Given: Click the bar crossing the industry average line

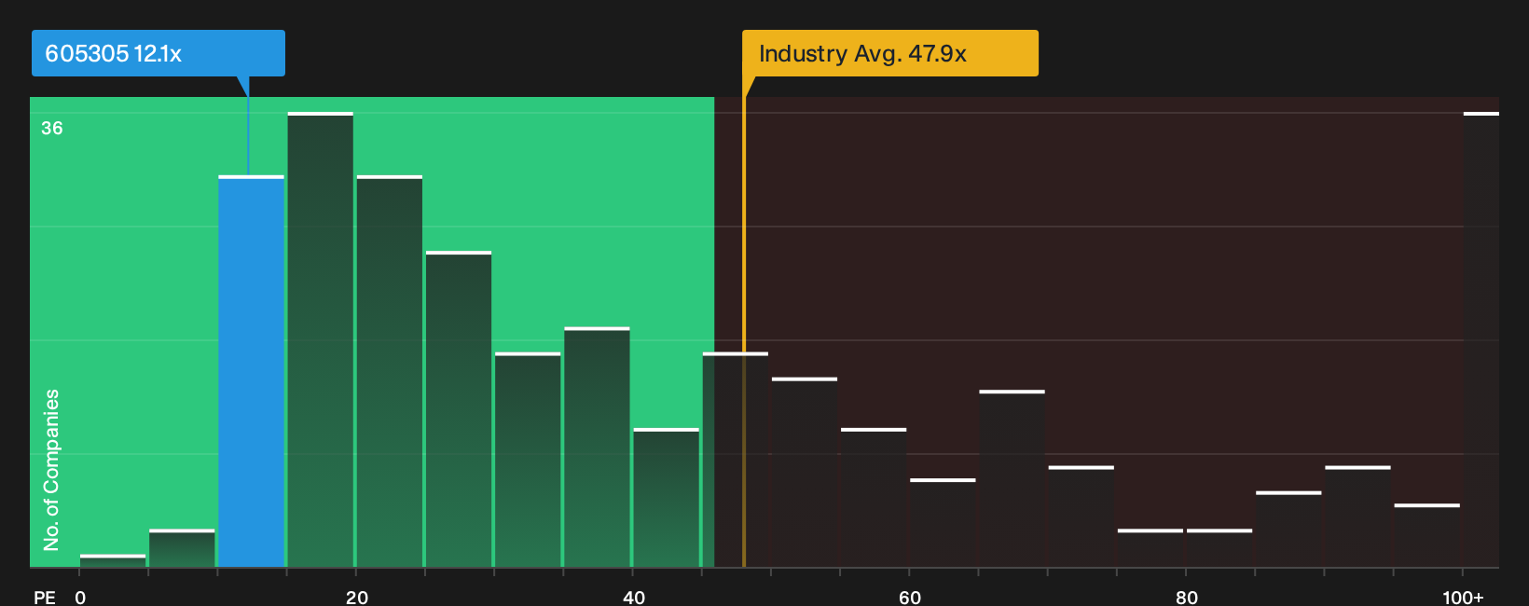Looking at the screenshot, I should click(736, 460).
